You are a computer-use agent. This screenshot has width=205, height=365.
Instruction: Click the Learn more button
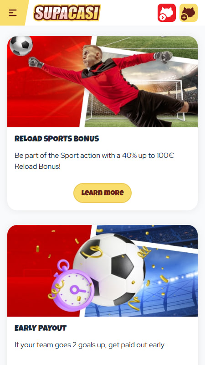click(x=102, y=193)
